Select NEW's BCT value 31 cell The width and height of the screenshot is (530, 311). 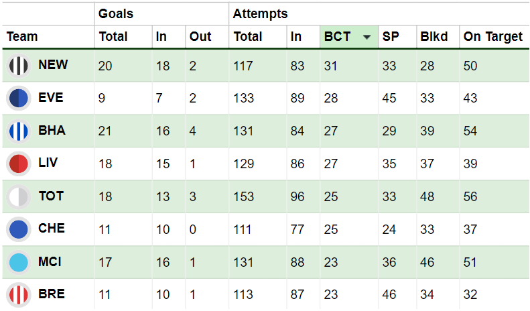[349, 66]
